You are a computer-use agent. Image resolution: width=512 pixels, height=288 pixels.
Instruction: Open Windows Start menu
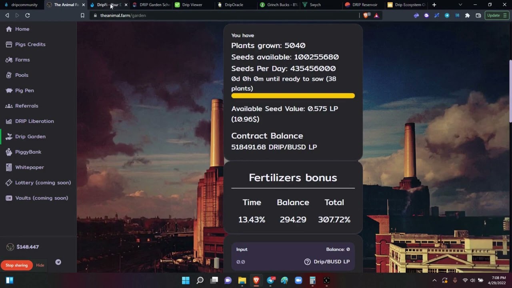click(x=186, y=280)
